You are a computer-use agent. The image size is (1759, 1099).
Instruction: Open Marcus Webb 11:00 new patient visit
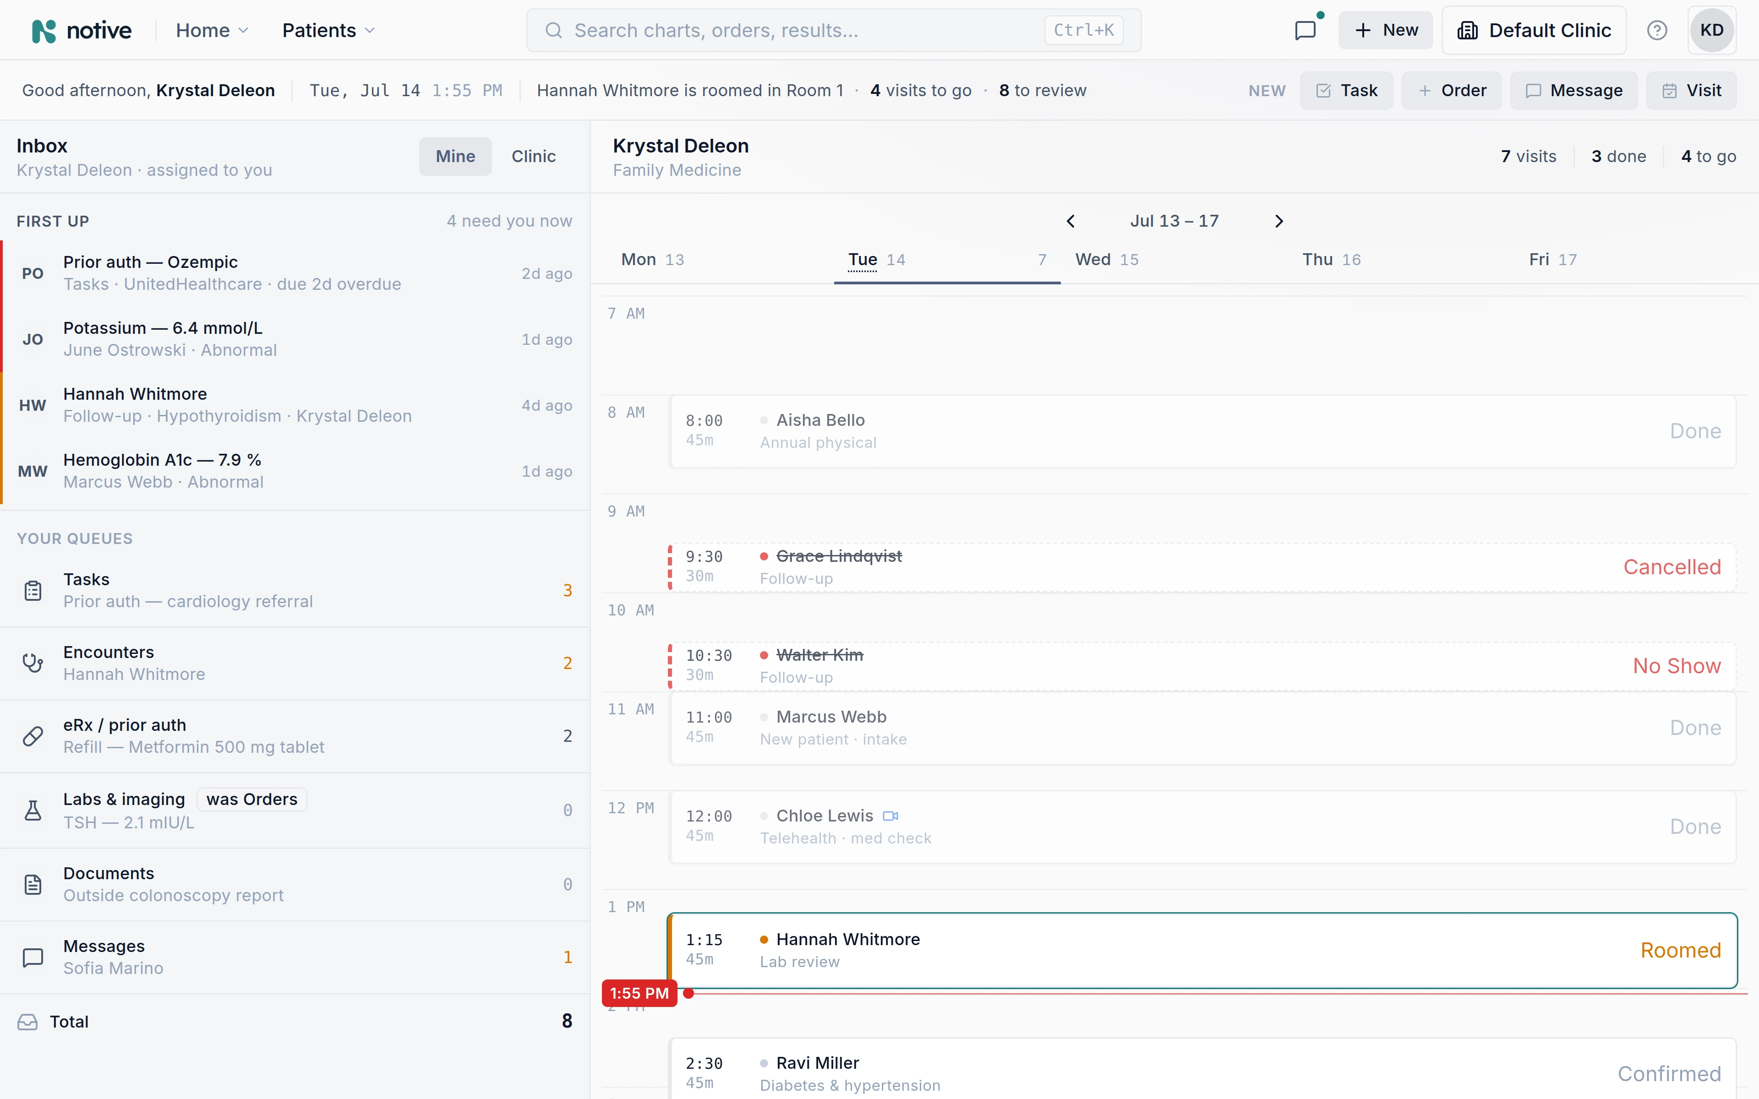tap(1203, 728)
